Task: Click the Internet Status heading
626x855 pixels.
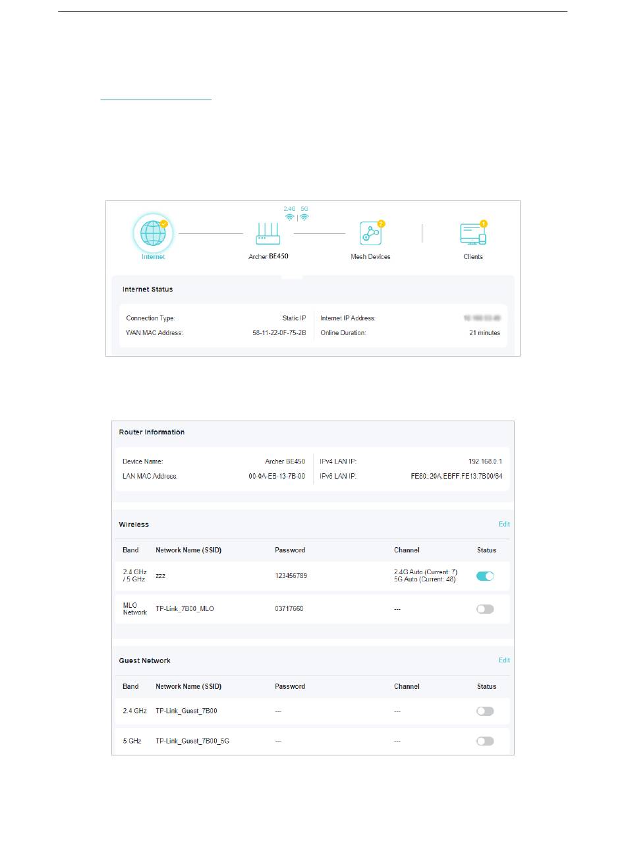Action: click(x=148, y=289)
